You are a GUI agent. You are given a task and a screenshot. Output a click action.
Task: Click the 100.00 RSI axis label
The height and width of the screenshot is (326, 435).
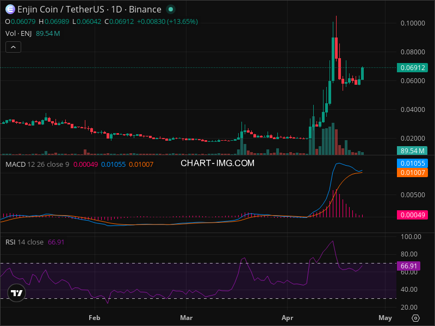411,237
